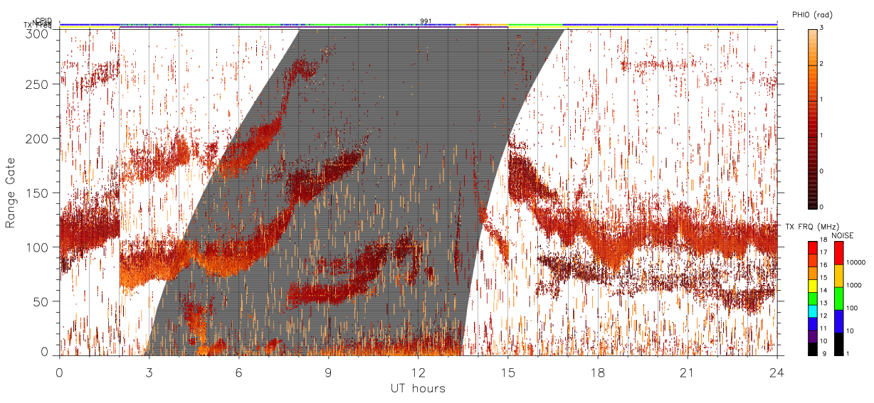This screenshot has width=874, height=403.
Task: Select the x-axis tick label '24'
Action: (x=776, y=372)
